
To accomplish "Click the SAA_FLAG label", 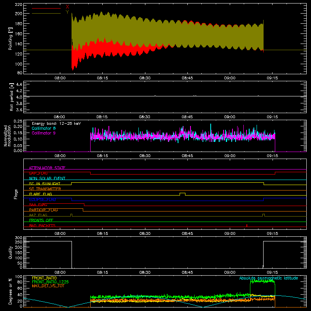I will (x=38, y=204).
